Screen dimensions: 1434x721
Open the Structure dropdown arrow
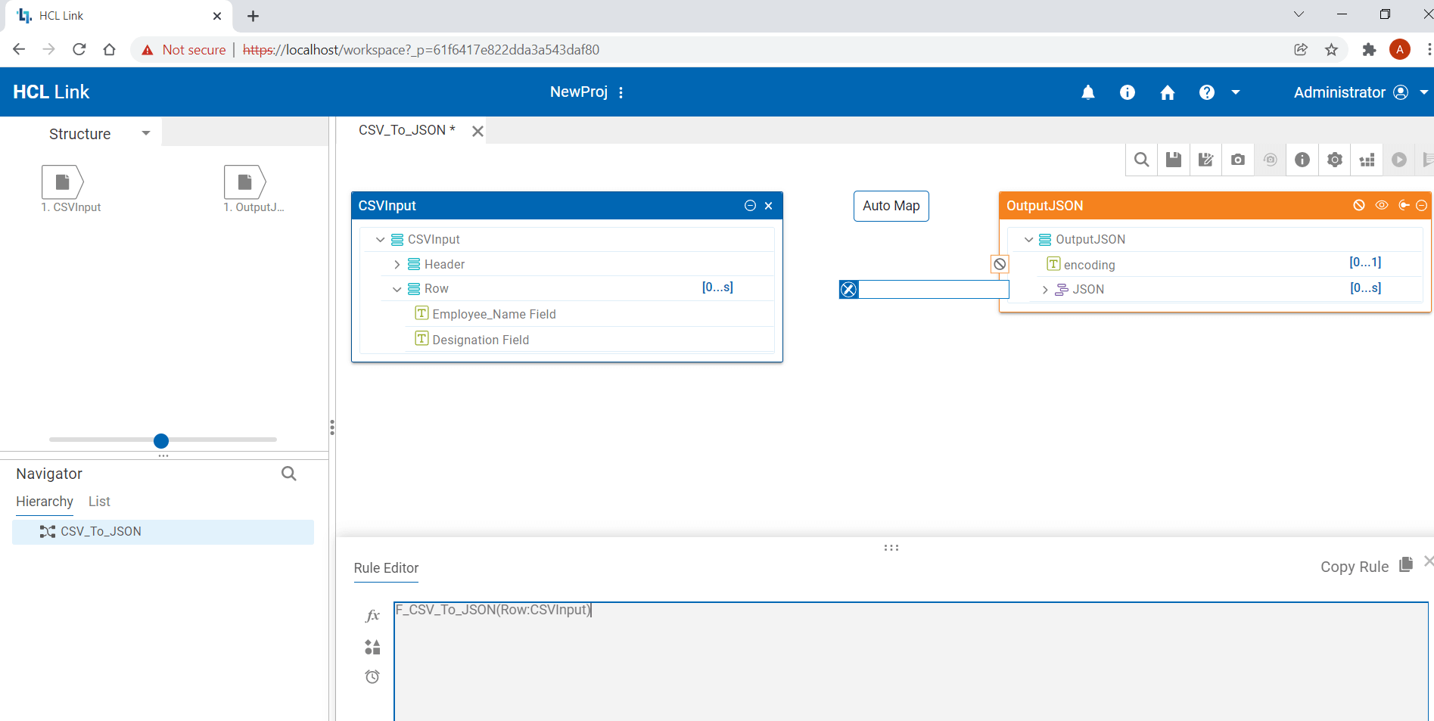pyautogui.click(x=145, y=133)
